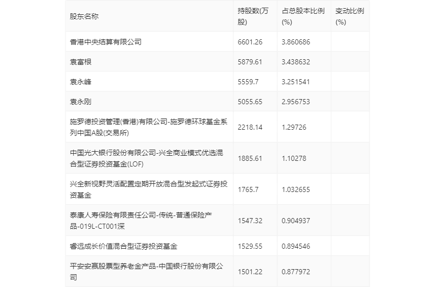
Task: Click the ratio 3.251541
Action: [x=296, y=82]
